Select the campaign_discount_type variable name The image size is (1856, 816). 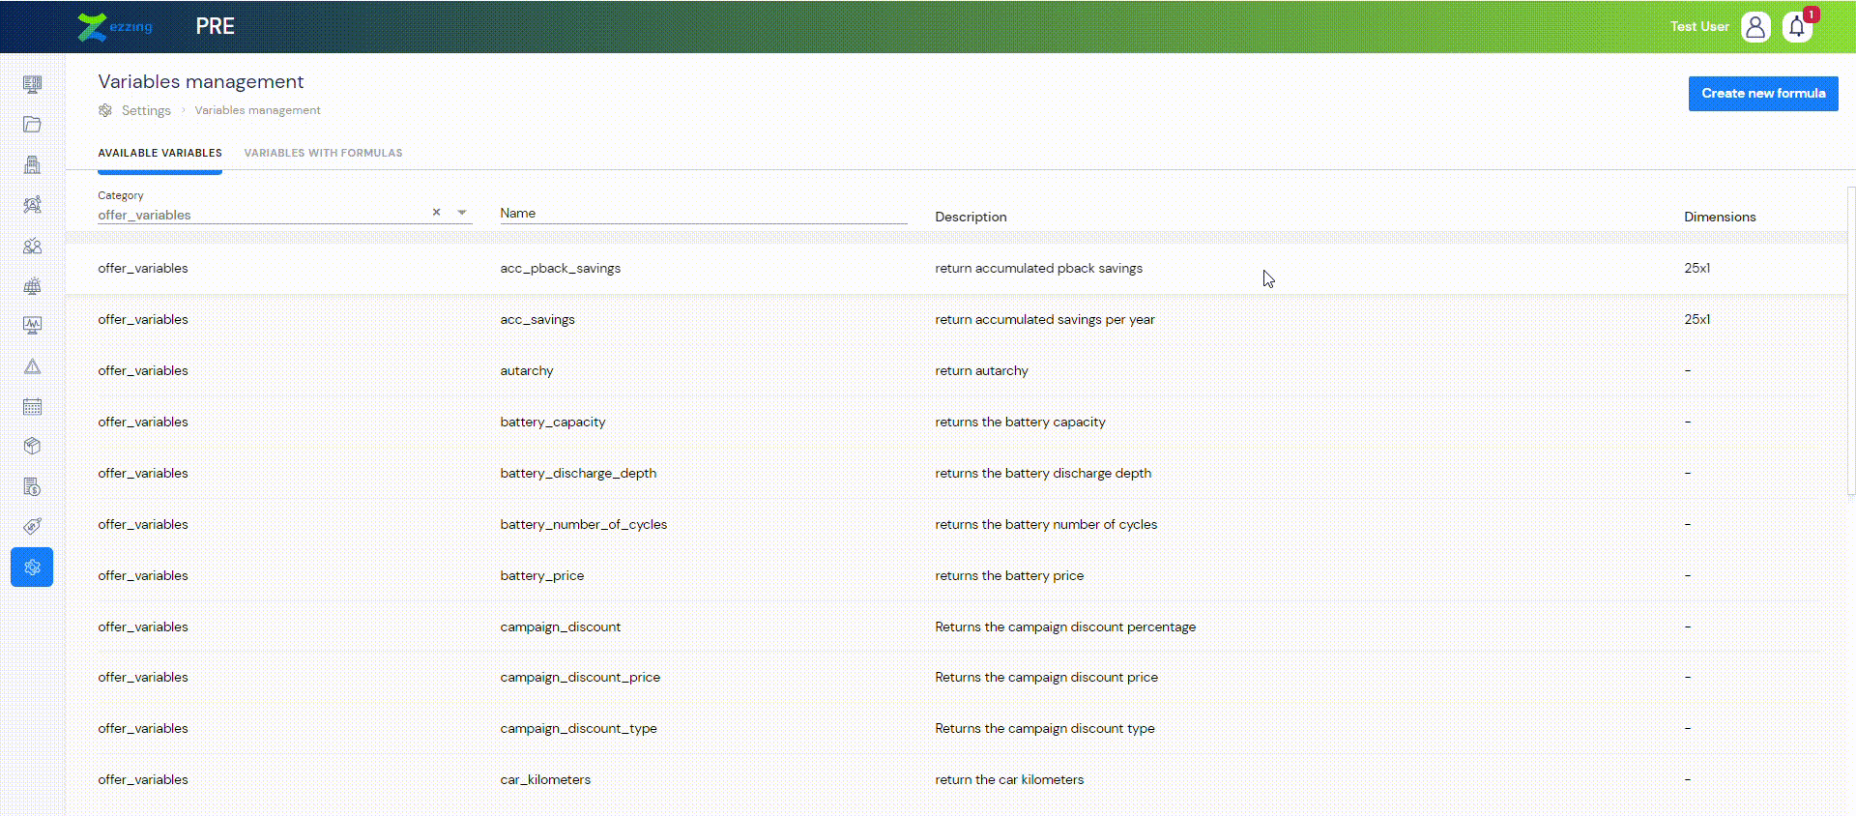click(x=578, y=728)
